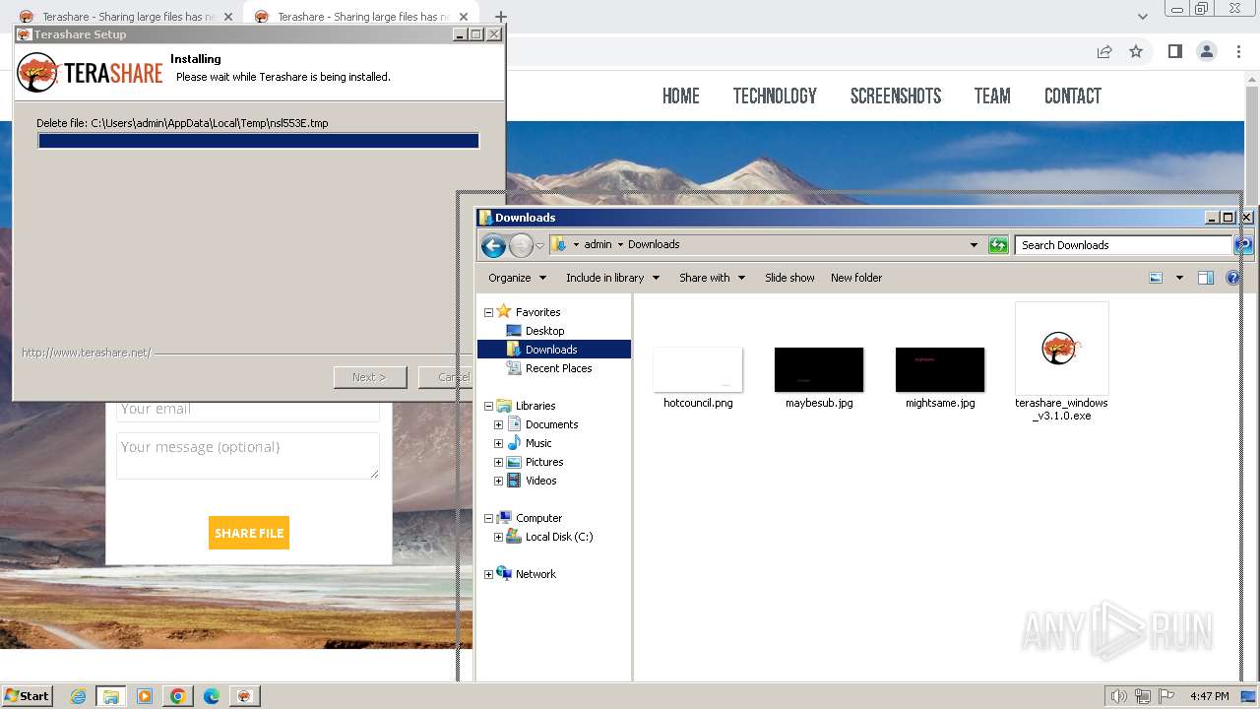1260x709 pixels.
Task: Close the second Terashare tab
Action: click(x=464, y=17)
